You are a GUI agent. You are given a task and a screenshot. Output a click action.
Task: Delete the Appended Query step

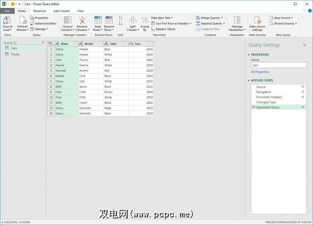[254, 107]
